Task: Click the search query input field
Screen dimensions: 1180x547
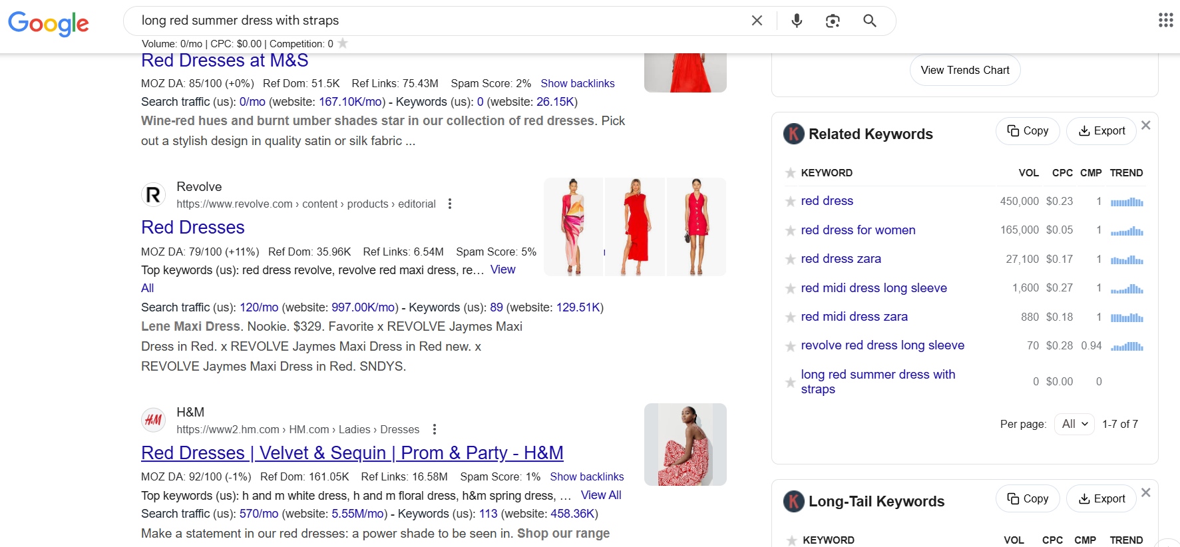Action: coord(439,21)
